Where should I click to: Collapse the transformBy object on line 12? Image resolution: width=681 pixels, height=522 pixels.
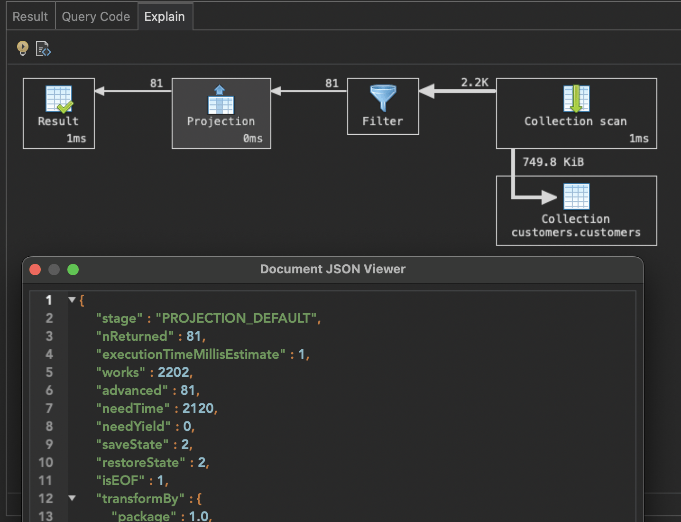pyautogui.click(x=72, y=498)
